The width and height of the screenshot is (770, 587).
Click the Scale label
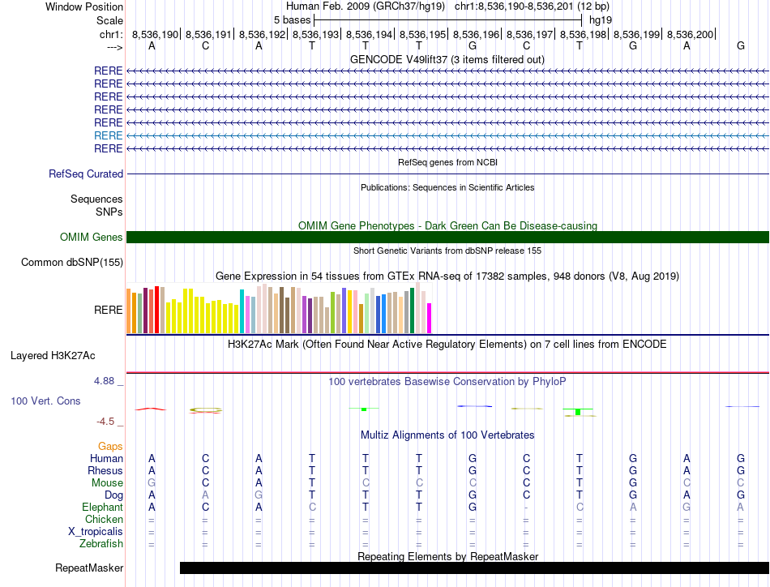109,20
